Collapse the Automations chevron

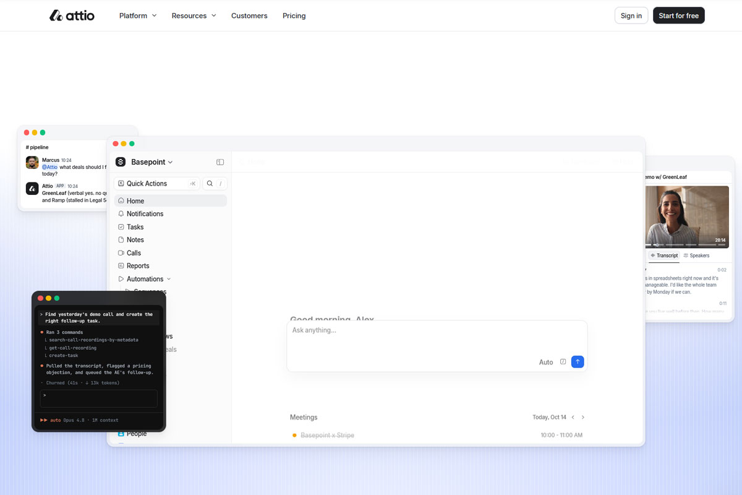pos(169,279)
